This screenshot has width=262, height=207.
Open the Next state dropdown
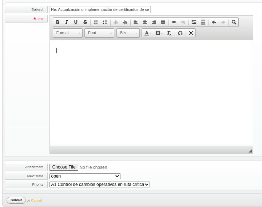click(85, 176)
